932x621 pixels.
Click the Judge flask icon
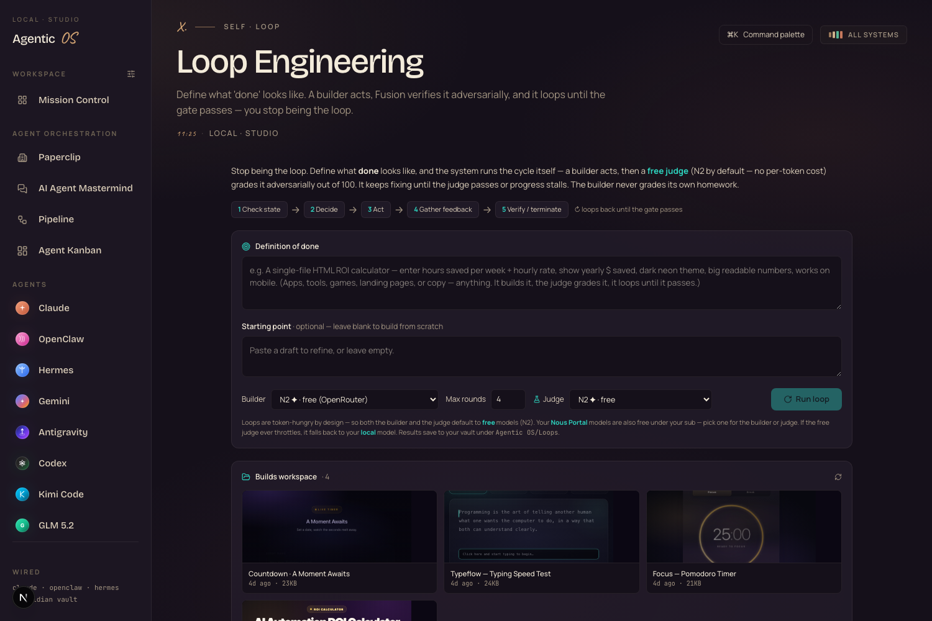pos(537,399)
